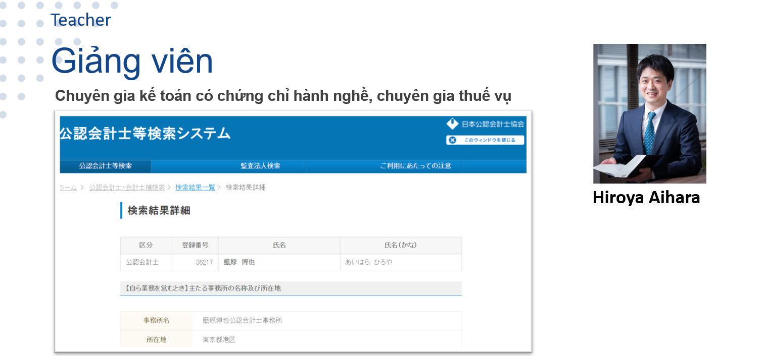Click the 登録番号 column header
The image size is (764, 356).
(195, 246)
